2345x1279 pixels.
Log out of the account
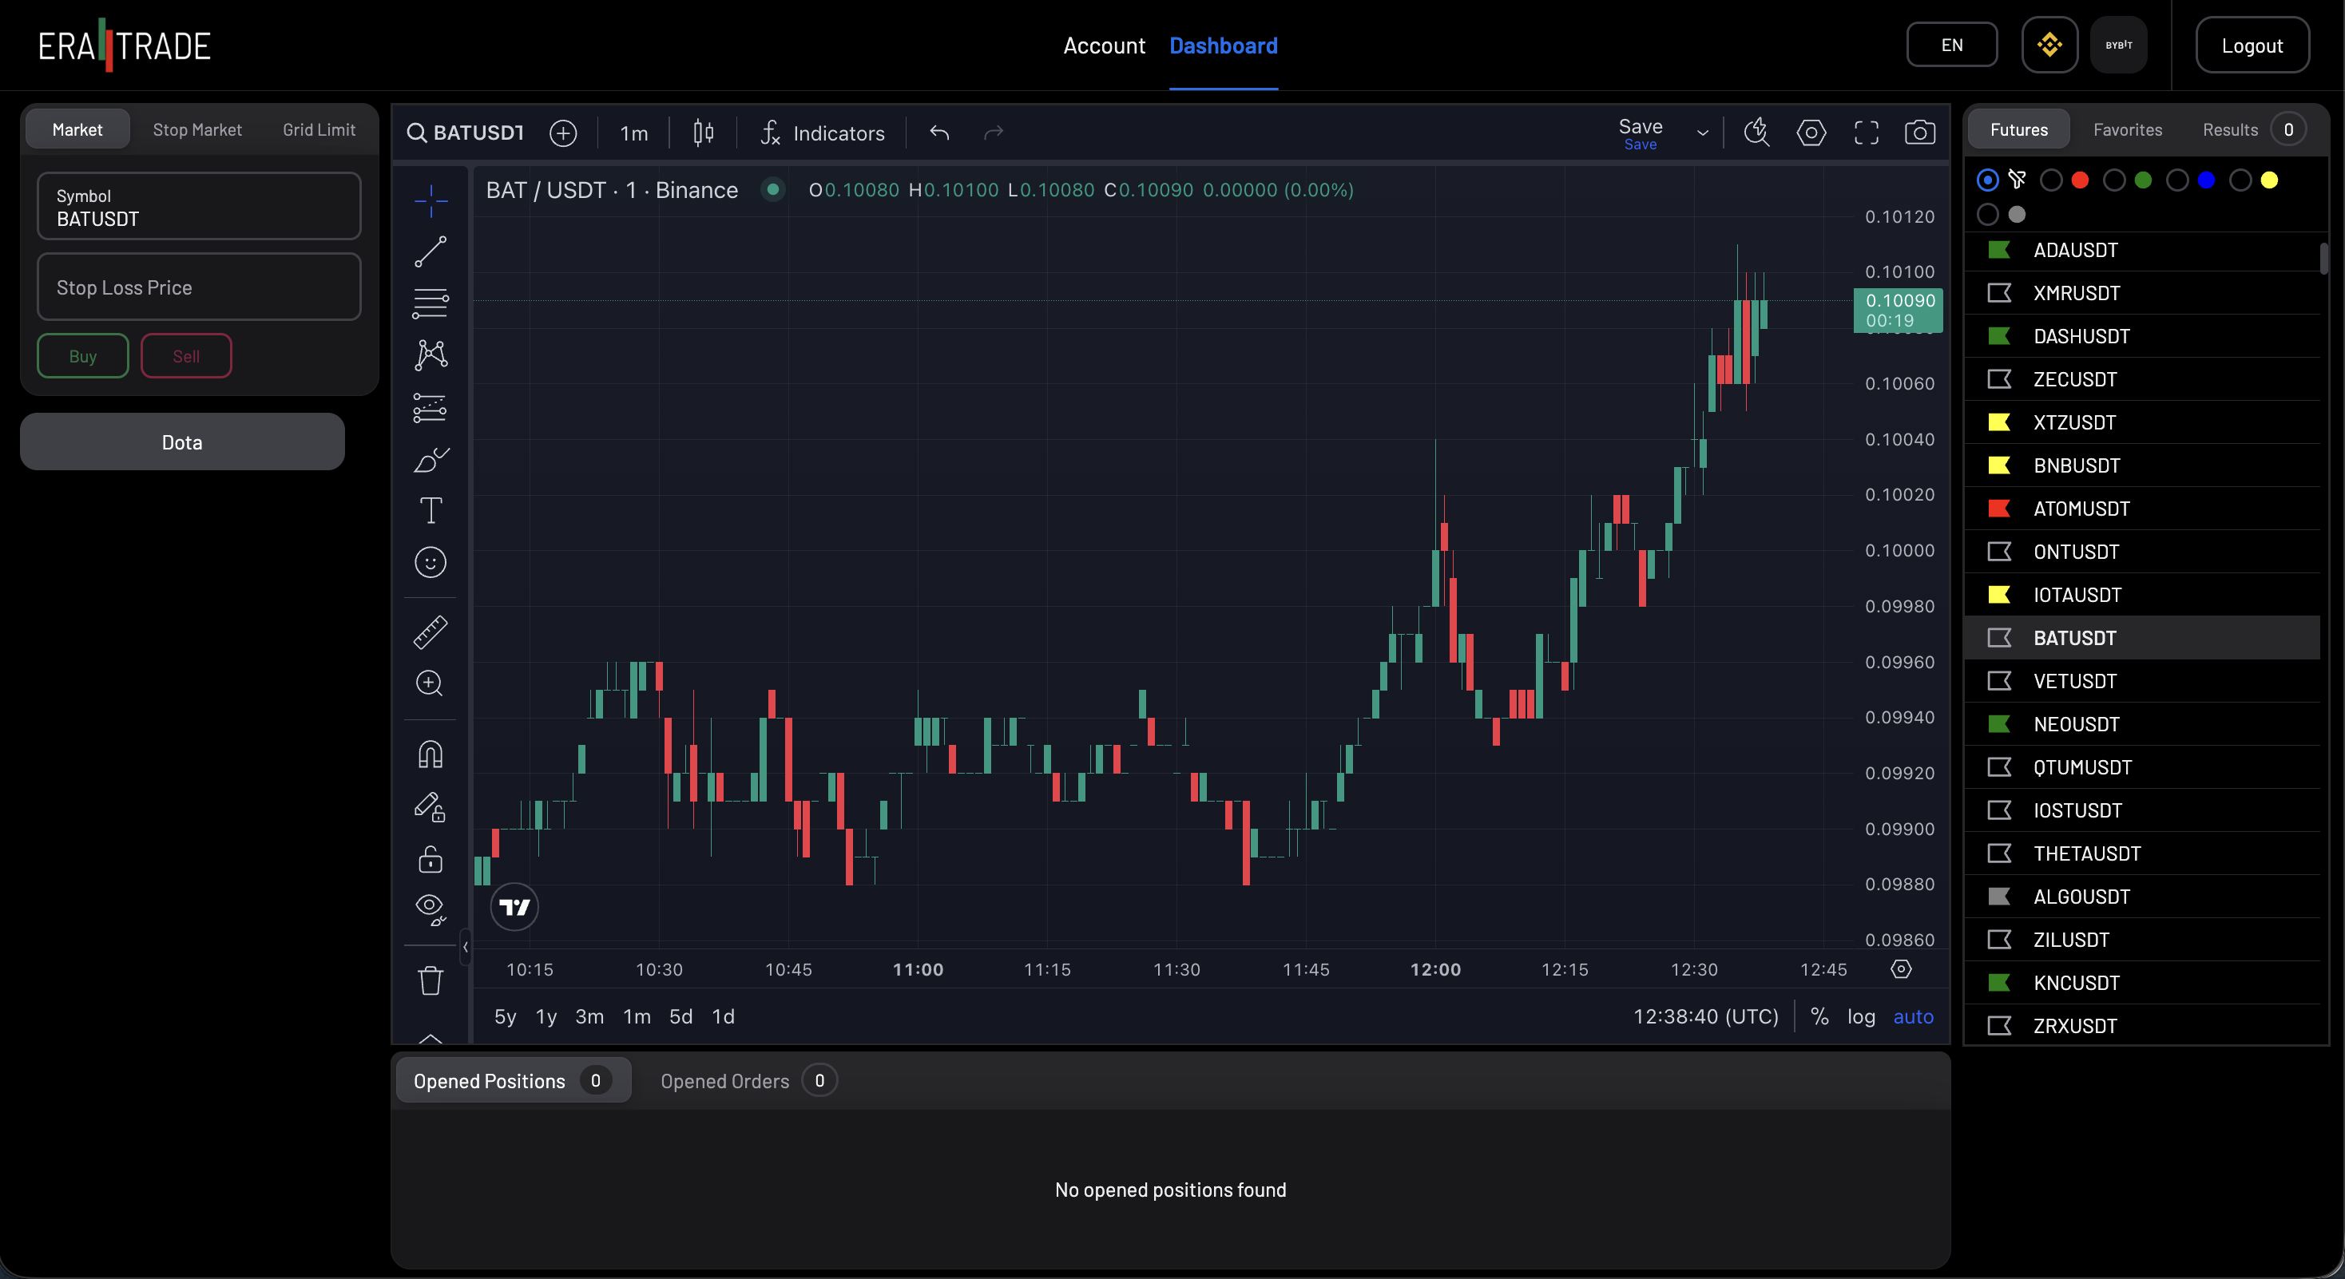(2252, 46)
